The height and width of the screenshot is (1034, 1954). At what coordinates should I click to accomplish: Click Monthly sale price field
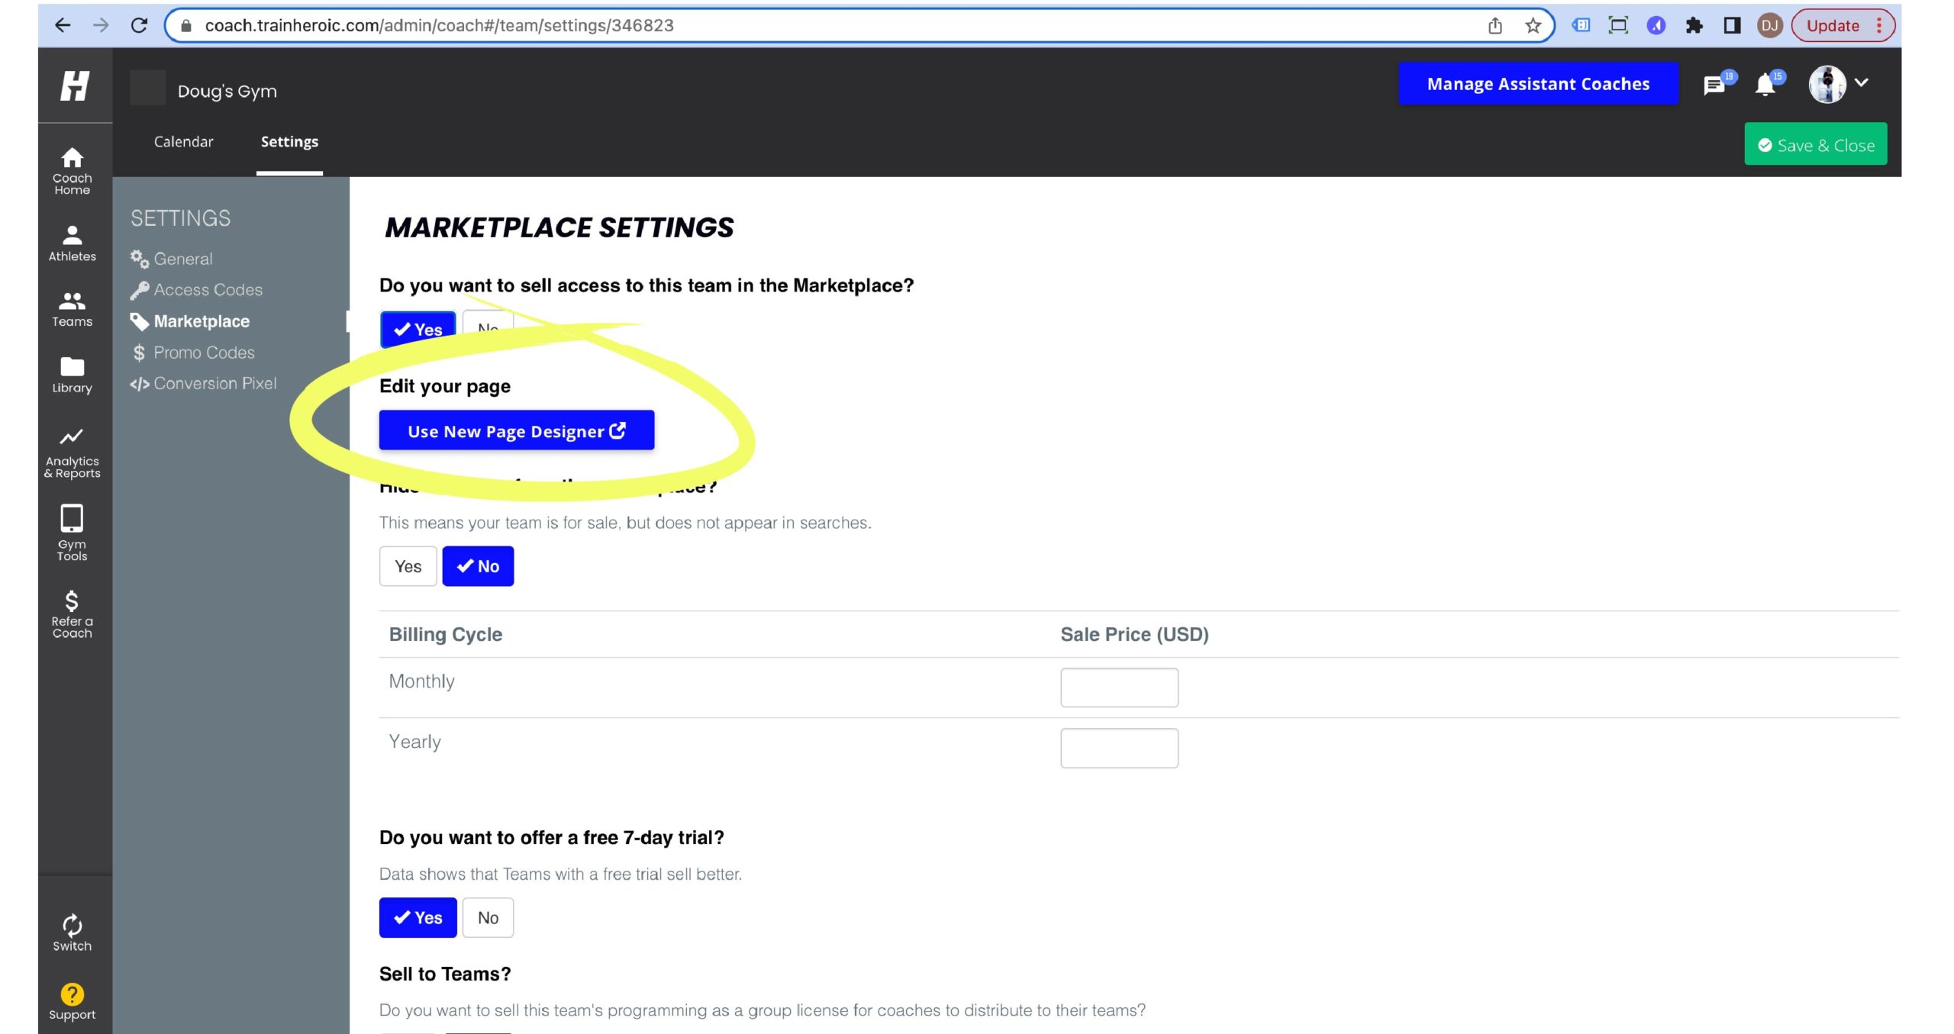click(x=1119, y=688)
